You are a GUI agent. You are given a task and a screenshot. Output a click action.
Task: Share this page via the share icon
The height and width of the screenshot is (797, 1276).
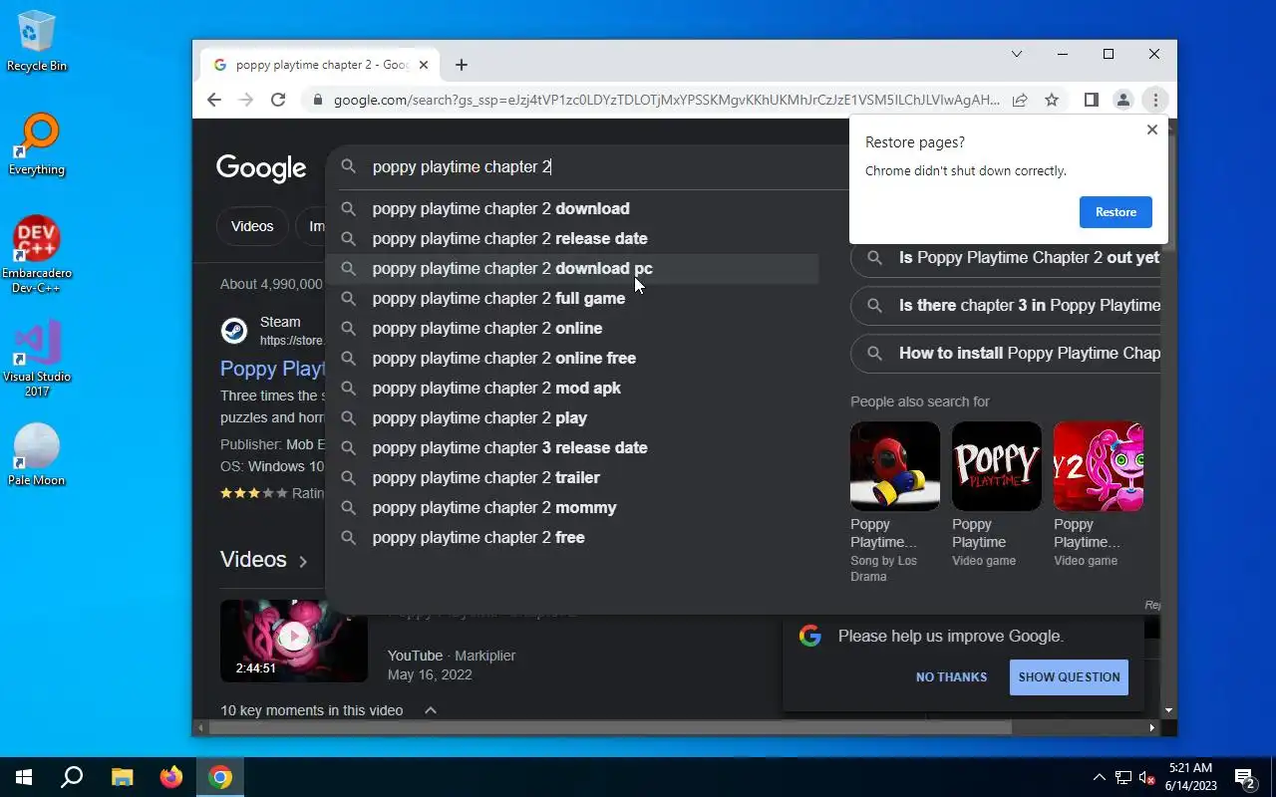pos(1020,100)
